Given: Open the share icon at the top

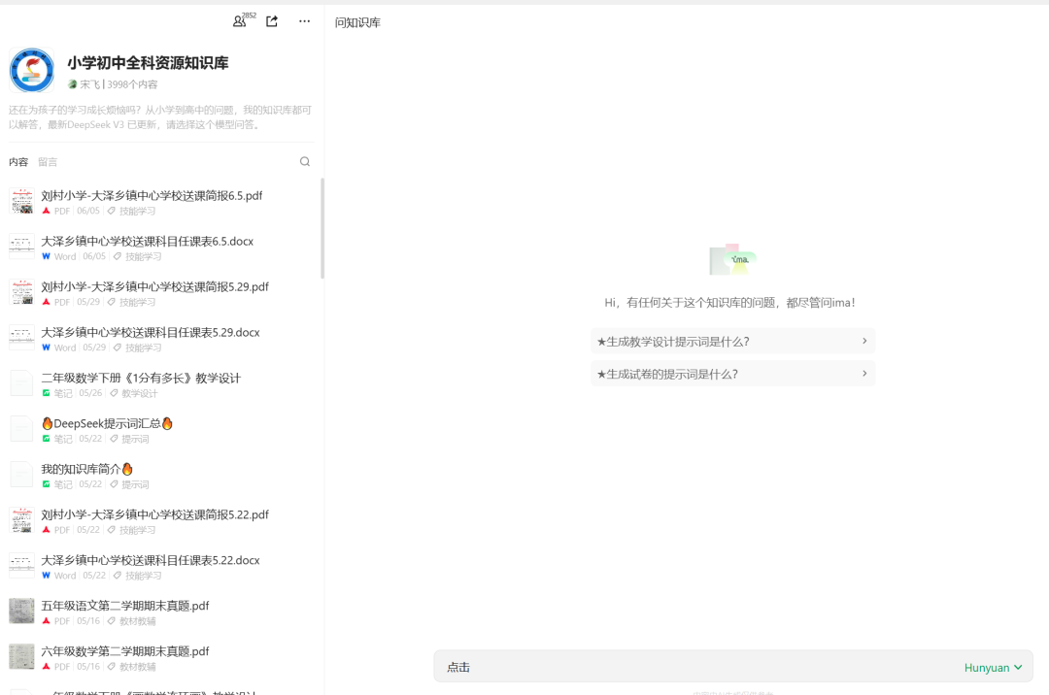Looking at the screenshot, I should pyautogui.click(x=271, y=20).
